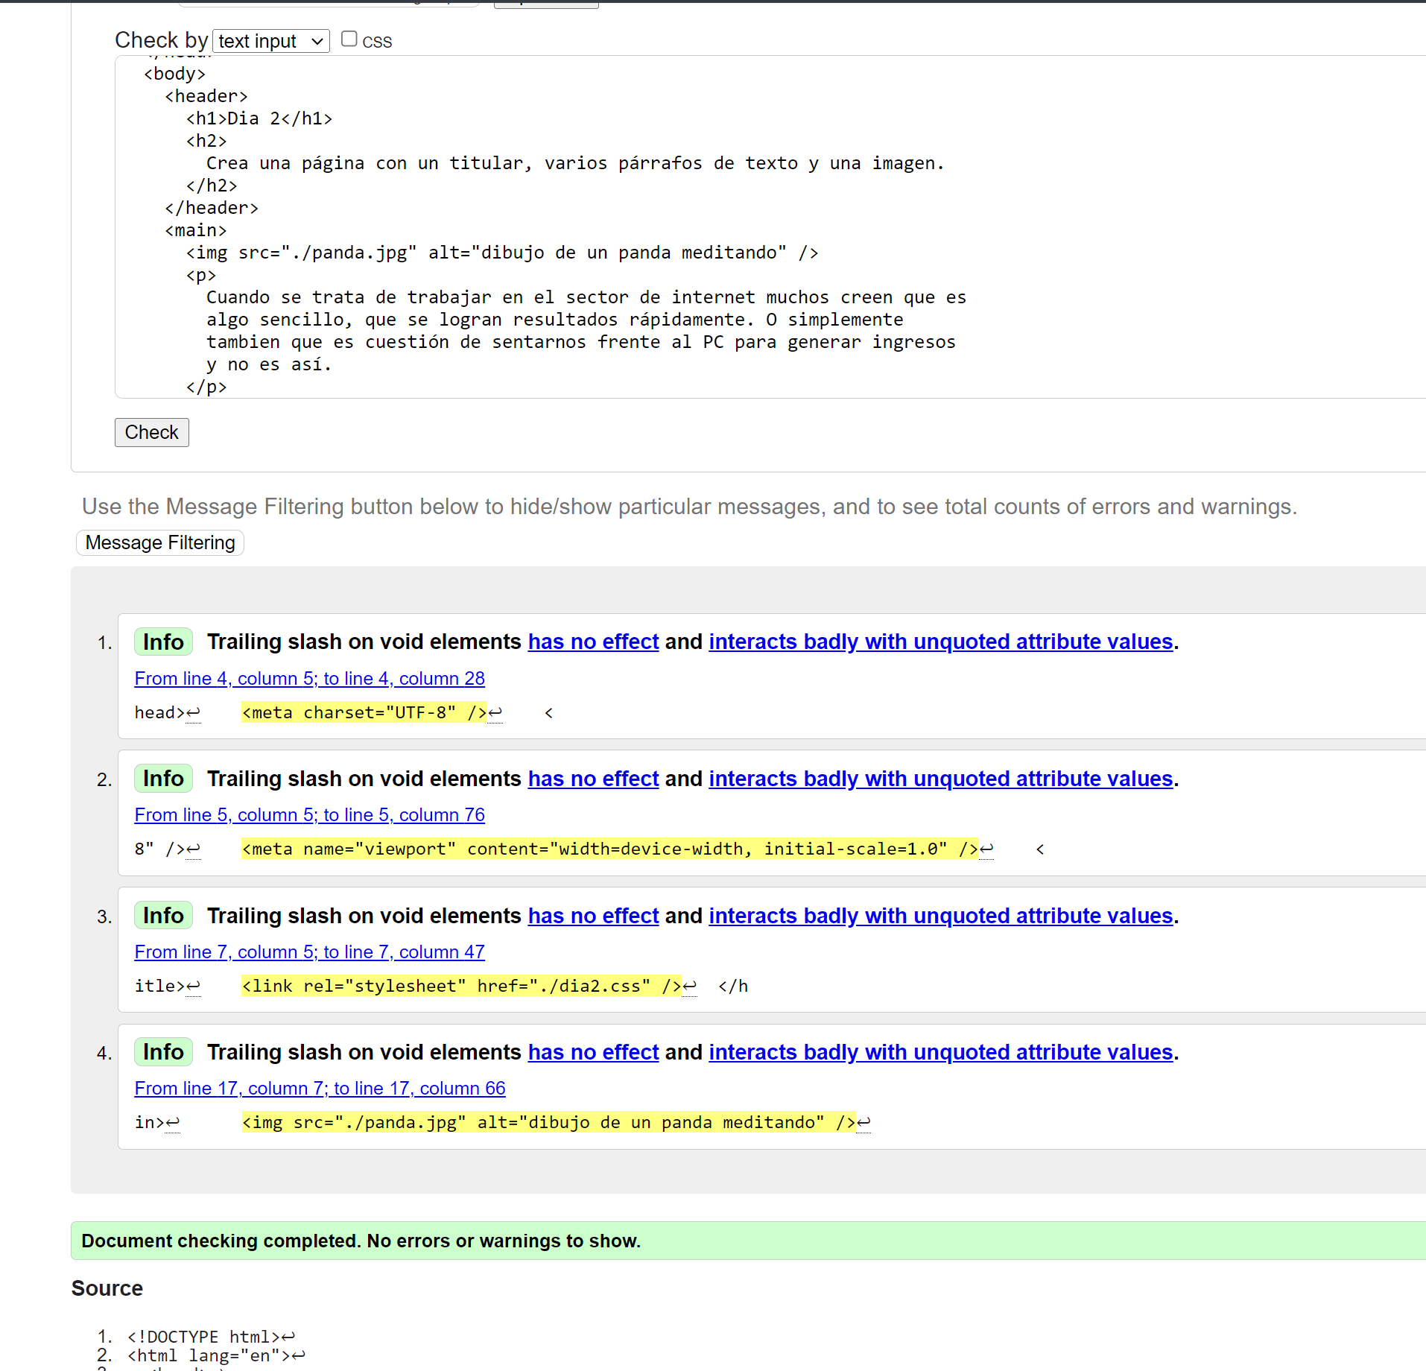Jump to line 4, column 5 location link
1426x1371 pixels.
click(309, 679)
